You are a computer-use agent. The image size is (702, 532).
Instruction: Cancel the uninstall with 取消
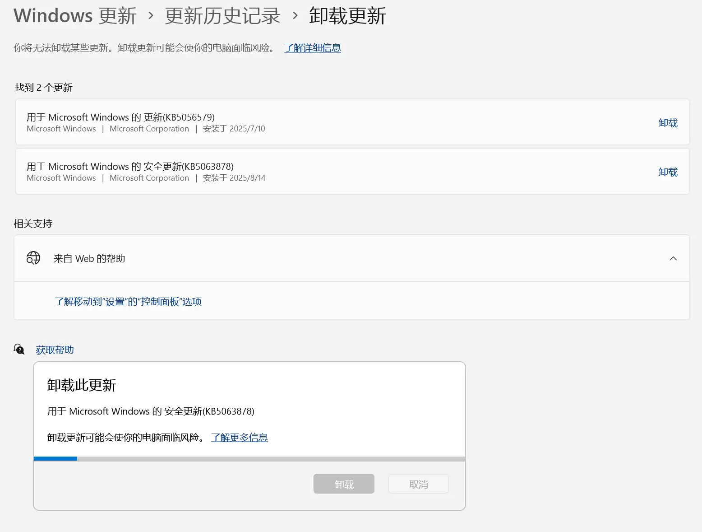pyautogui.click(x=417, y=483)
